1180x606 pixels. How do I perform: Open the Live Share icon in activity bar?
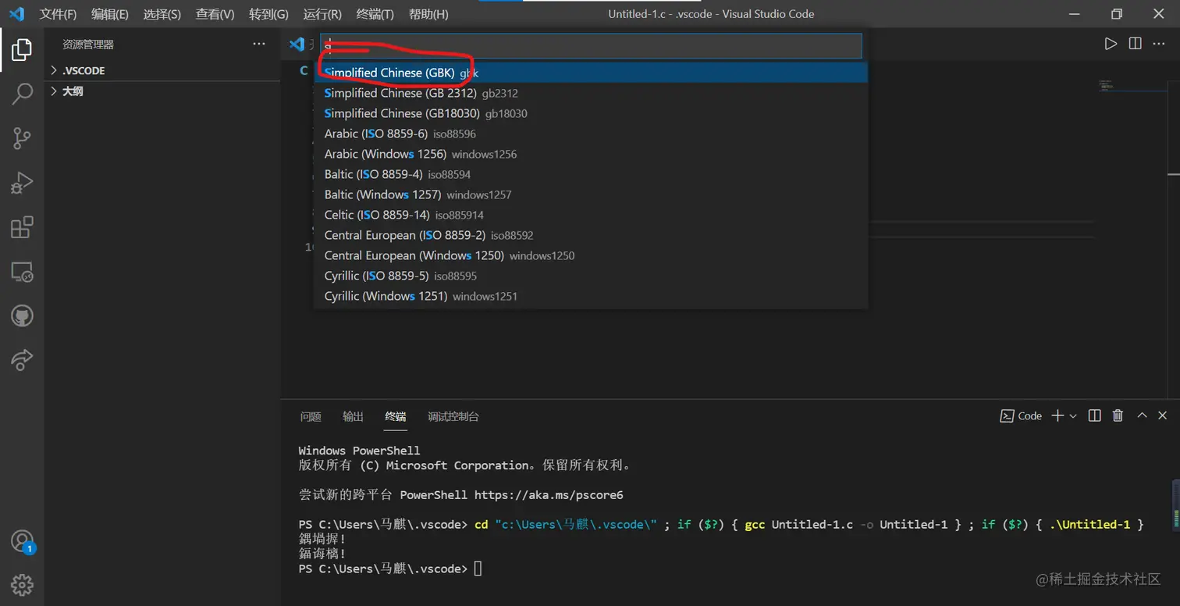click(x=22, y=360)
